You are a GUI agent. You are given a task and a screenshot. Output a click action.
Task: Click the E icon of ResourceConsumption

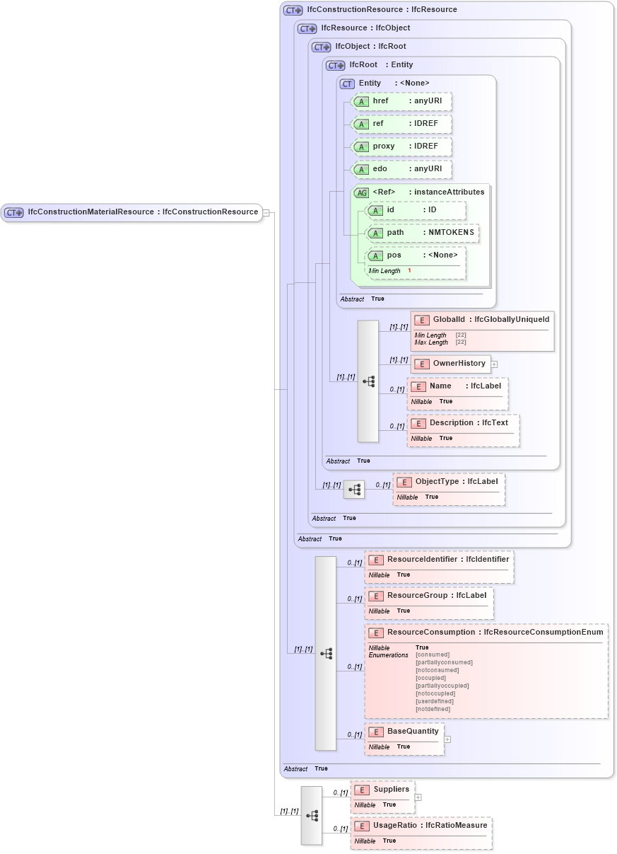375,632
